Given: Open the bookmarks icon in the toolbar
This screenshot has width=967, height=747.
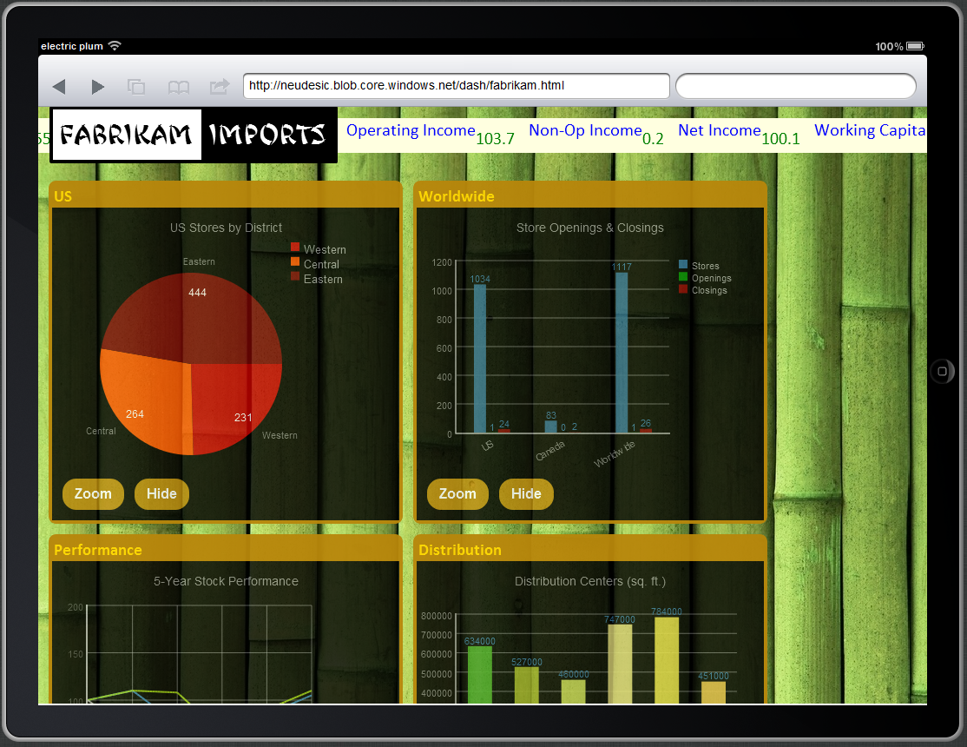Looking at the screenshot, I should (x=177, y=86).
